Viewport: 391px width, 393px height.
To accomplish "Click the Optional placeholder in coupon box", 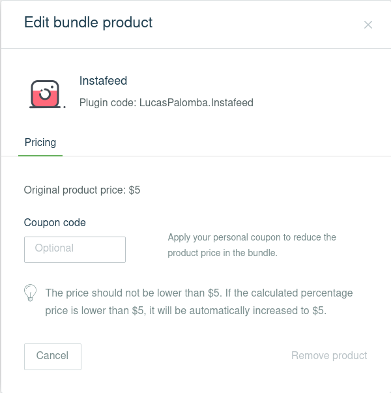I will 55,248.
